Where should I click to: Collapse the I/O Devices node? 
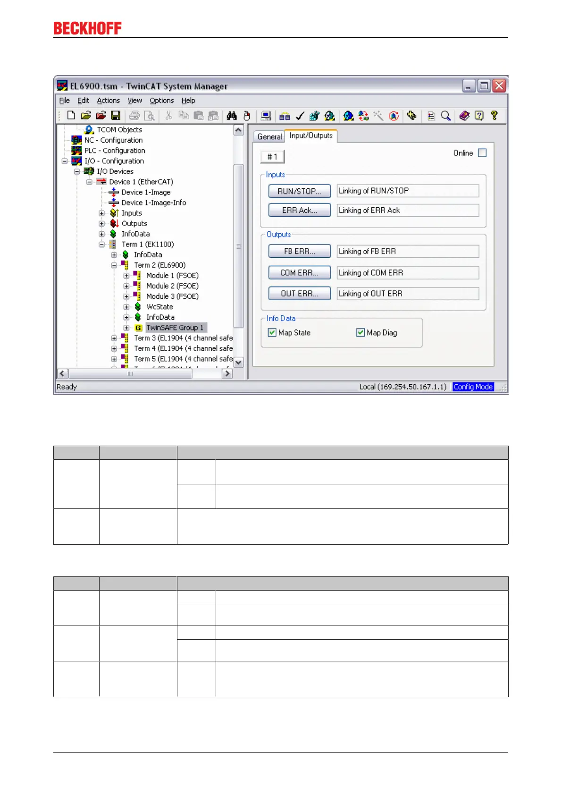point(77,171)
